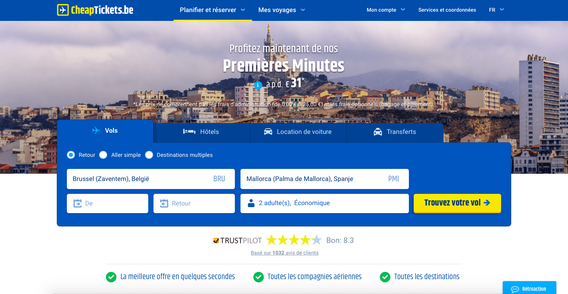Click the CheapTickets.be airplane logo
This screenshot has height=294, width=568.
tap(63, 10)
